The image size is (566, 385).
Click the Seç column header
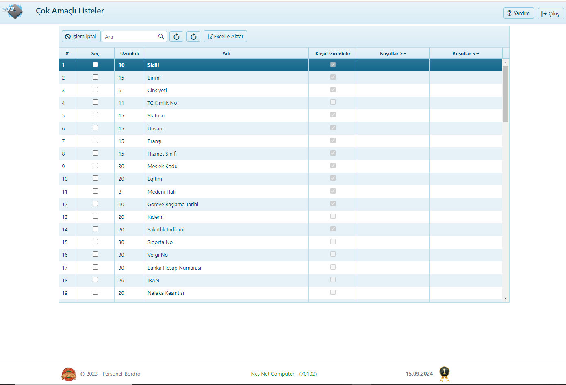click(x=95, y=54)
